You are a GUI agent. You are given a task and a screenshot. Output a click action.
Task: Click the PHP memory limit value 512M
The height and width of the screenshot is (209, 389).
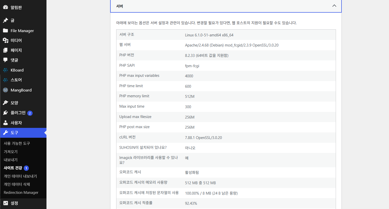click(x=190, y=97)
